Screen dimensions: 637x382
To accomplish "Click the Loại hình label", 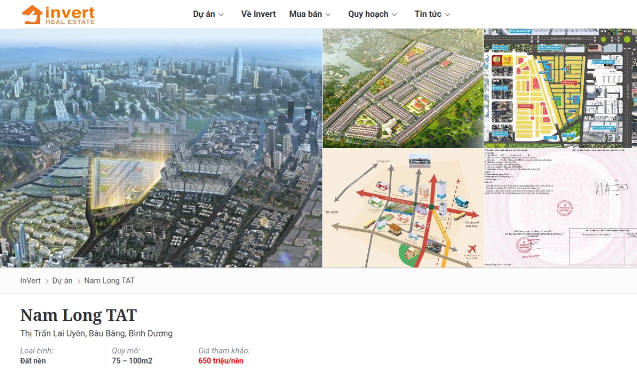I will [37, 351].
